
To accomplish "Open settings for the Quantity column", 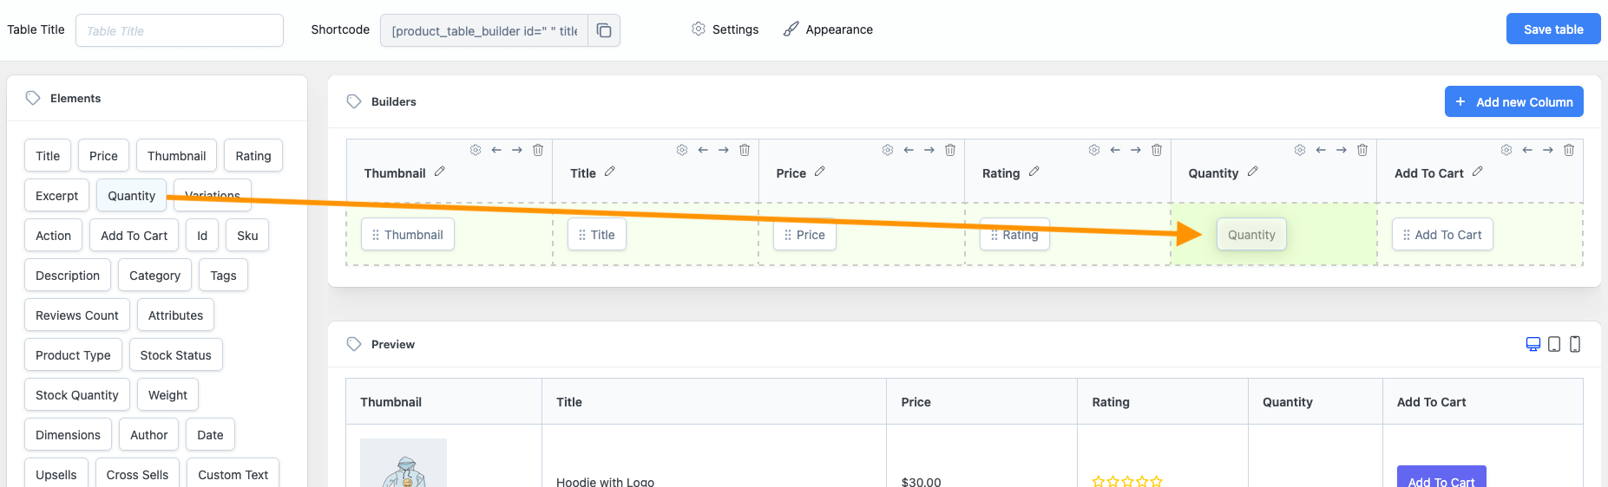I will pyautogui.click(x=1300, y=150).
